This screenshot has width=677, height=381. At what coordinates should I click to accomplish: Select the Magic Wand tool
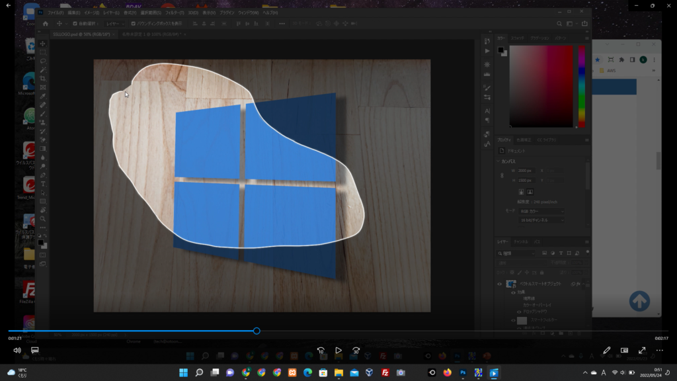pos(43,69)
